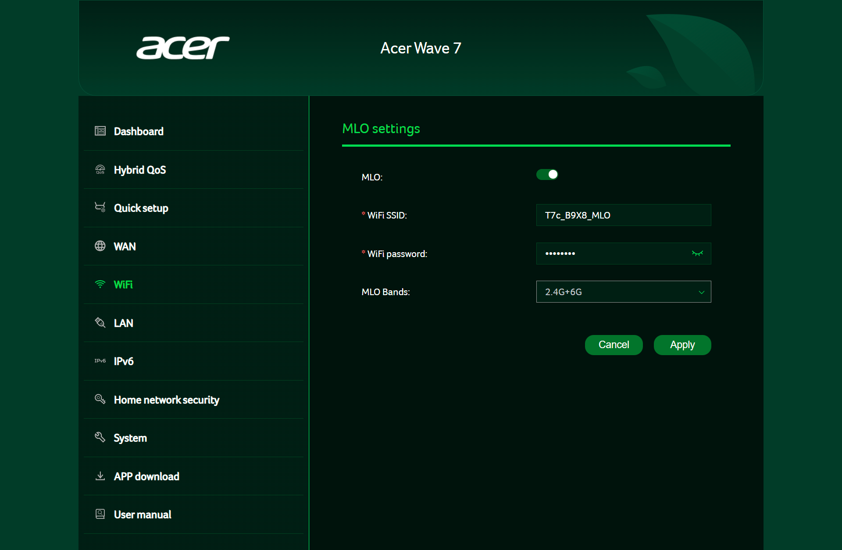842x550 pixels.
Task: Click the User manual book icon
Action: click(x=100, y=514)
